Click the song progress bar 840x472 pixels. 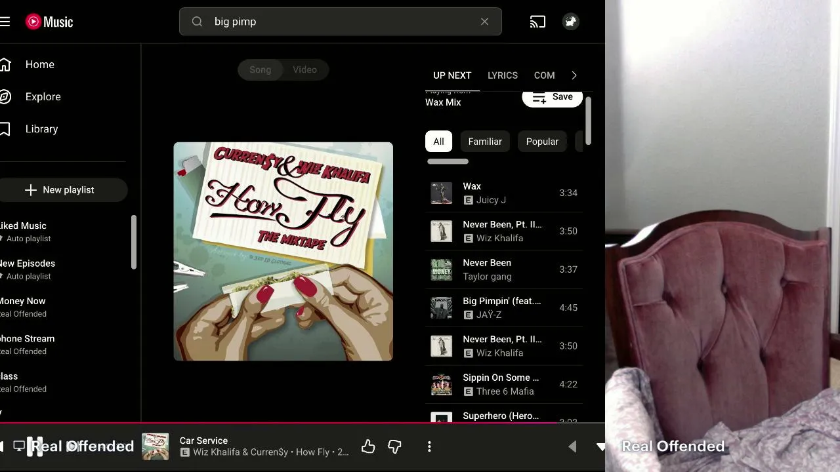(303, 423)
